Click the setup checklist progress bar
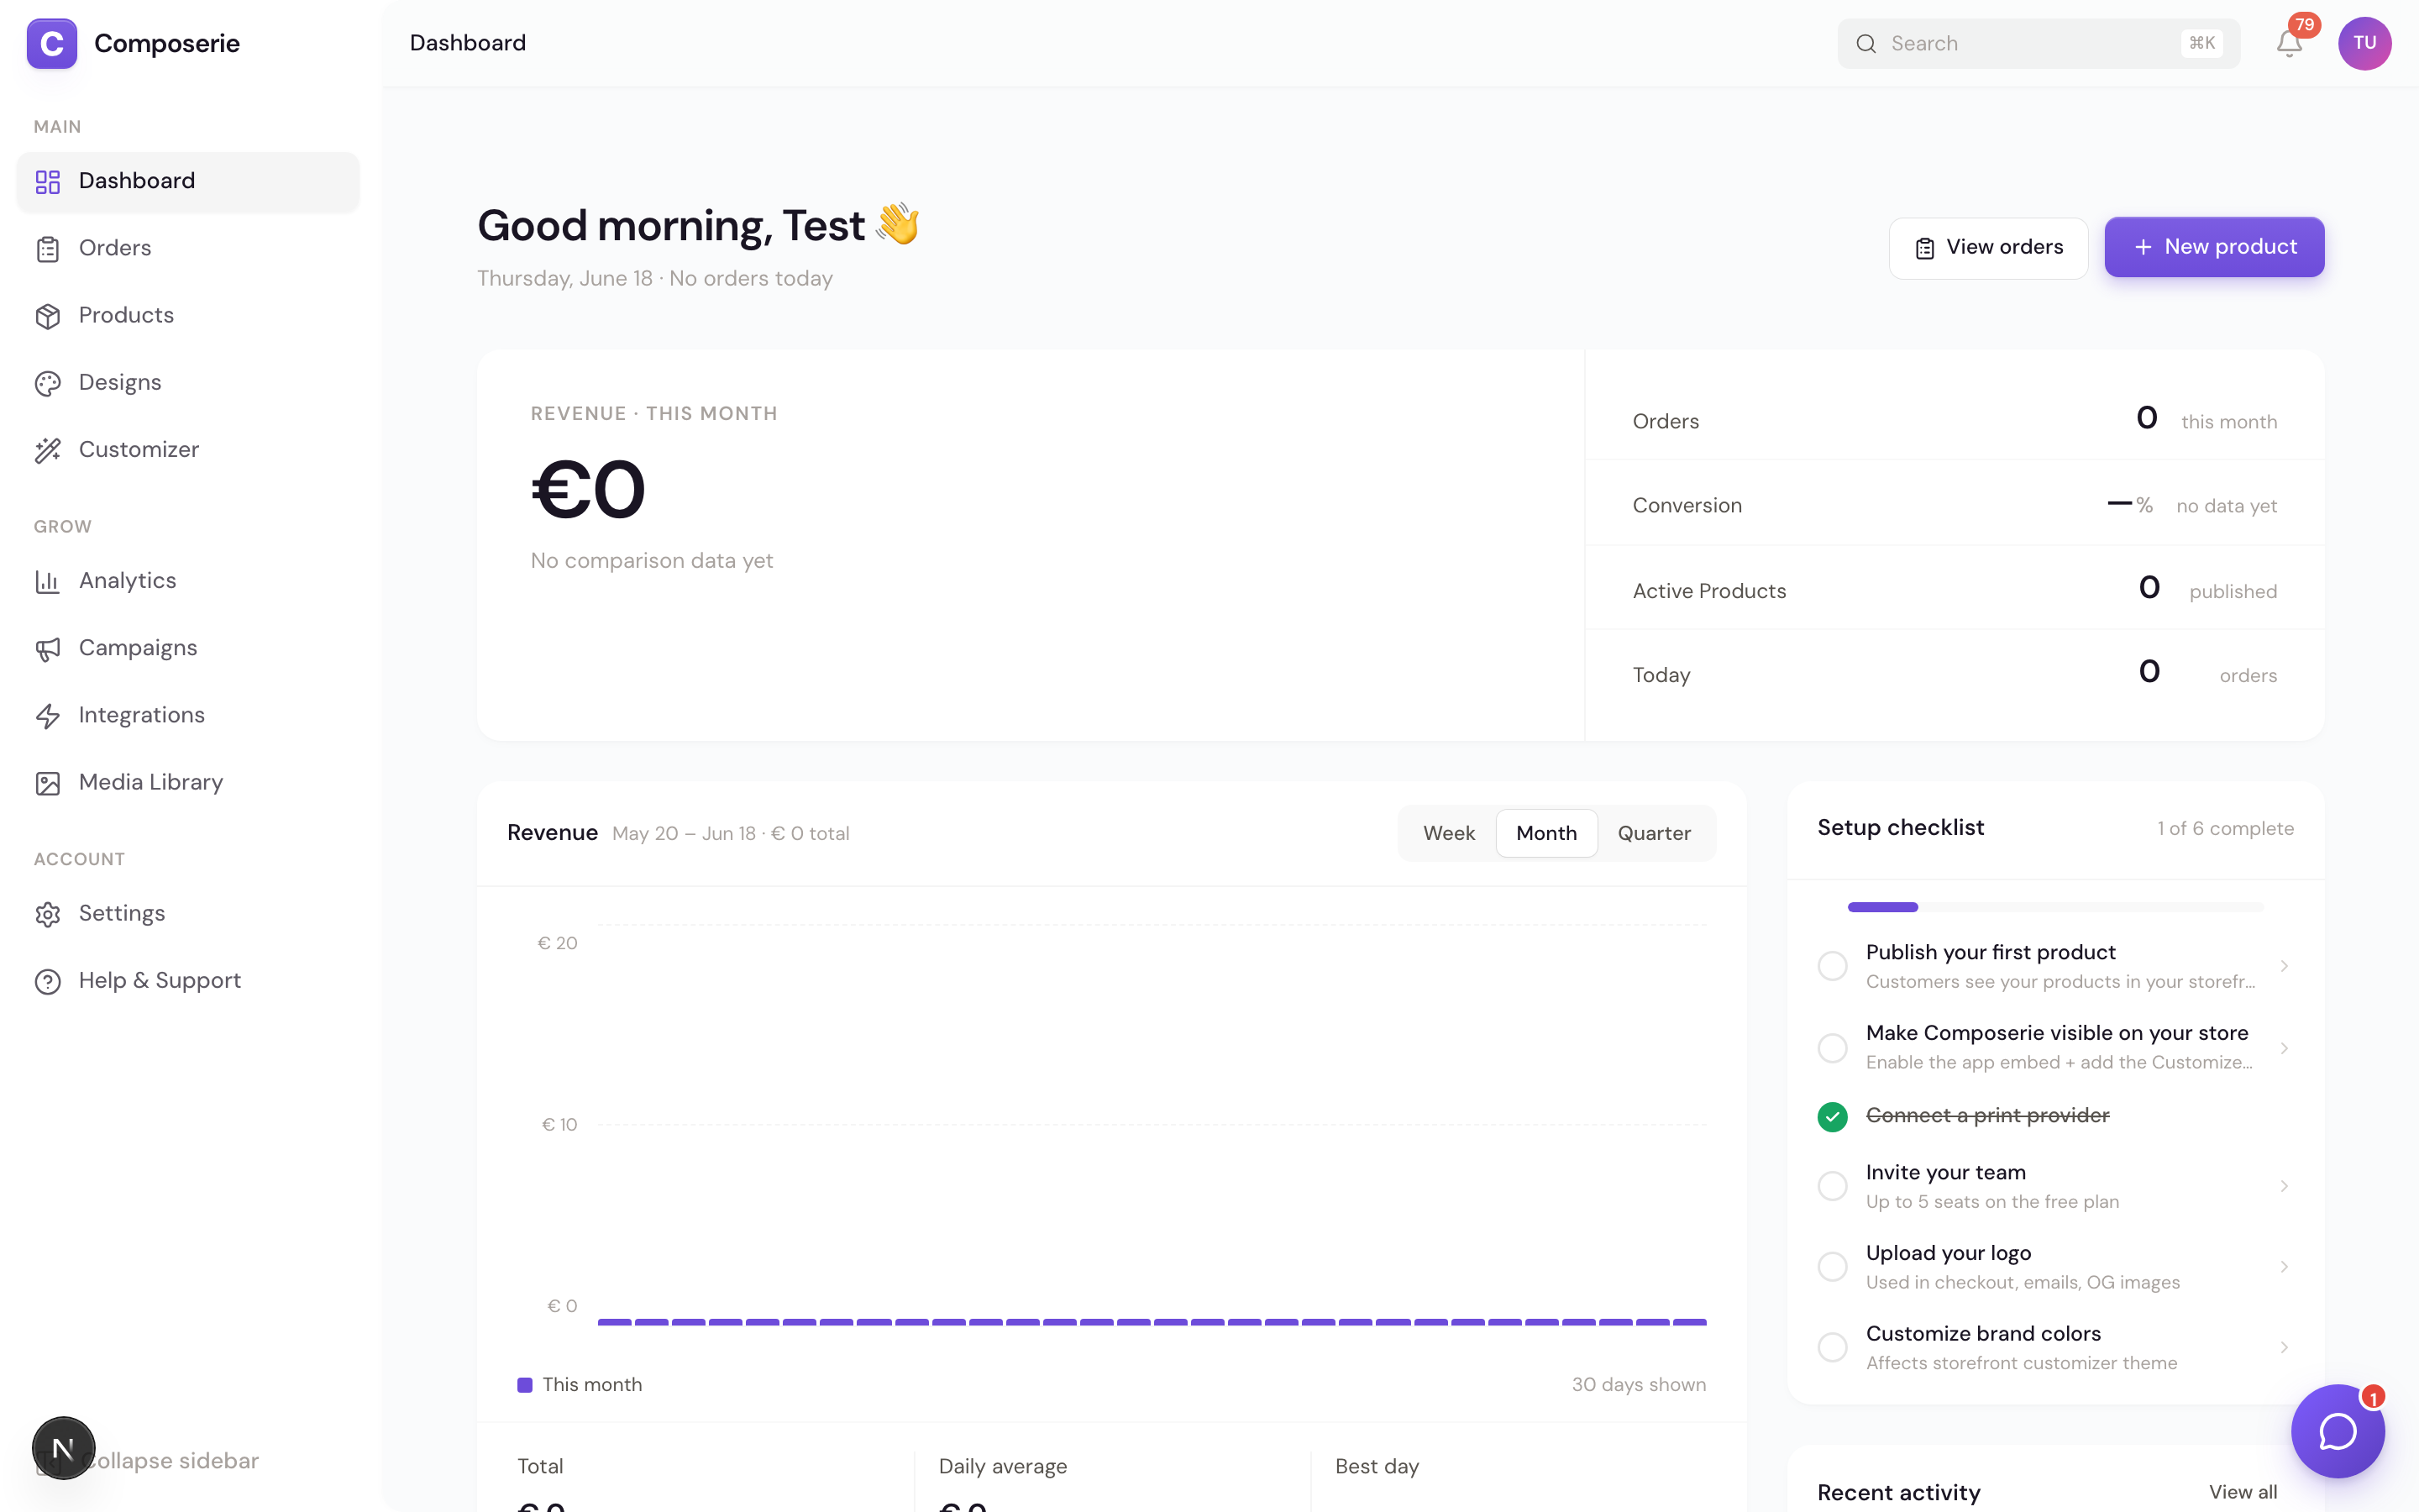 click(2056, 907)
